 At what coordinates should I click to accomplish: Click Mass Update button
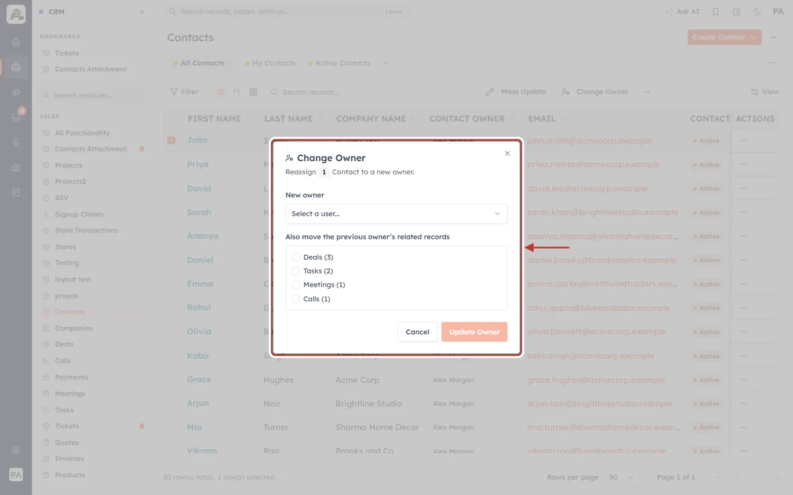coord(517,92)
